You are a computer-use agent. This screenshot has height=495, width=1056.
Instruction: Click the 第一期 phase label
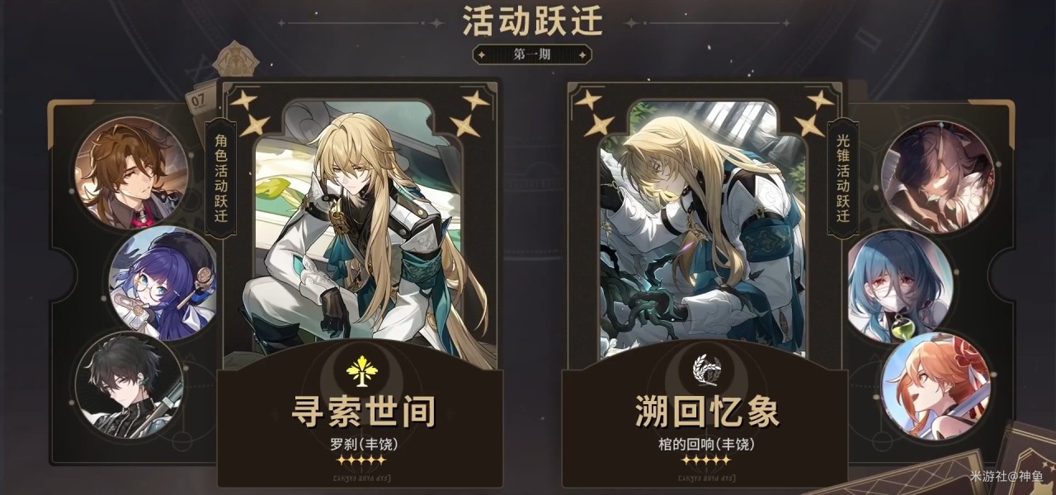click(x=532, y=54)
